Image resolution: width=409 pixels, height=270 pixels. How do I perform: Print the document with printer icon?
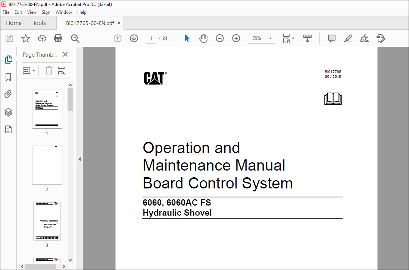58,38
